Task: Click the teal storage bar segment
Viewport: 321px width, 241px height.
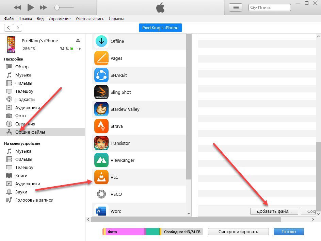Action: [x=153, y=232]
